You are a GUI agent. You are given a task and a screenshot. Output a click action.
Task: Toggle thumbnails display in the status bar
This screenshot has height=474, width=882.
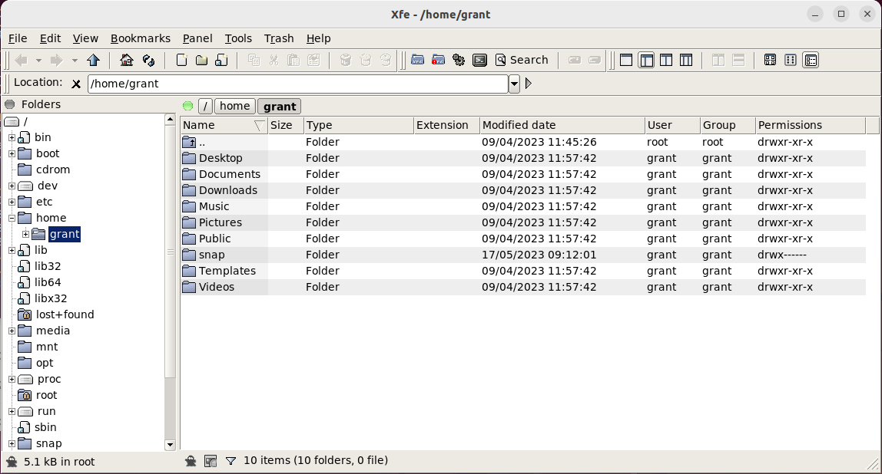pyautogui.click(x=210, y=462)
